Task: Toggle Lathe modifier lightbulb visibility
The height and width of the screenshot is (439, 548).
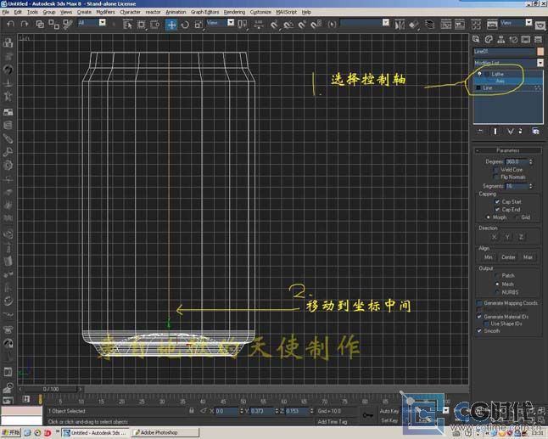Action: point(479,74)
